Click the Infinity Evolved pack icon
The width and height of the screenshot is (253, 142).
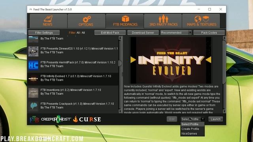(33, 79)
